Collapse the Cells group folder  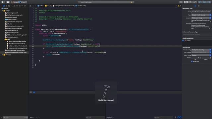click(x=4, y=39)
